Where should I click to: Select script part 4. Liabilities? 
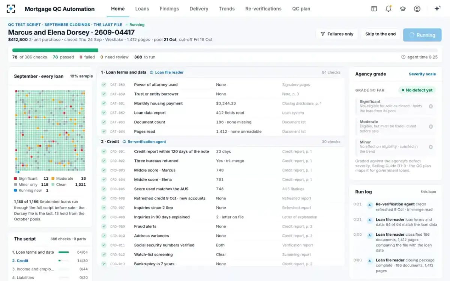coord(50,278)
